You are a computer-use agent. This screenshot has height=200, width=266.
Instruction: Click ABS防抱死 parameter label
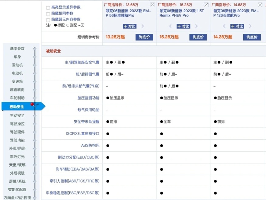point(90,146)
